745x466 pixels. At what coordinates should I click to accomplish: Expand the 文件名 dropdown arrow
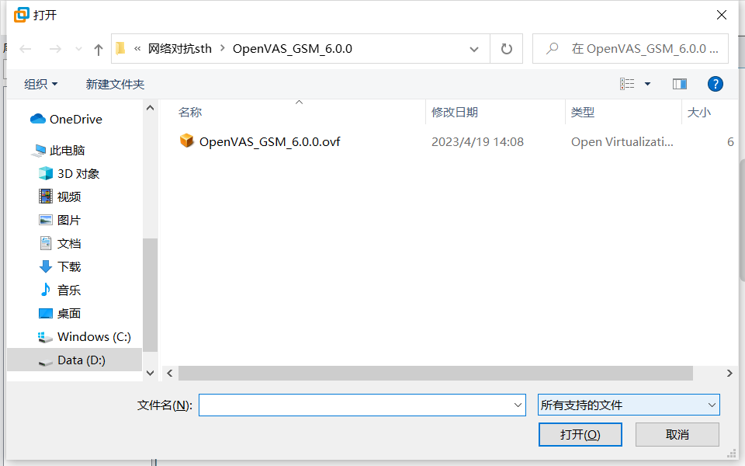[x=518, y=405]
